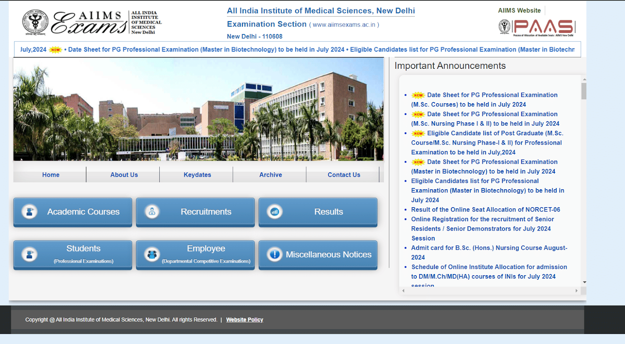
Task: Click NEW badge in the scrolling ticker
Action: [x=55, y=50]
